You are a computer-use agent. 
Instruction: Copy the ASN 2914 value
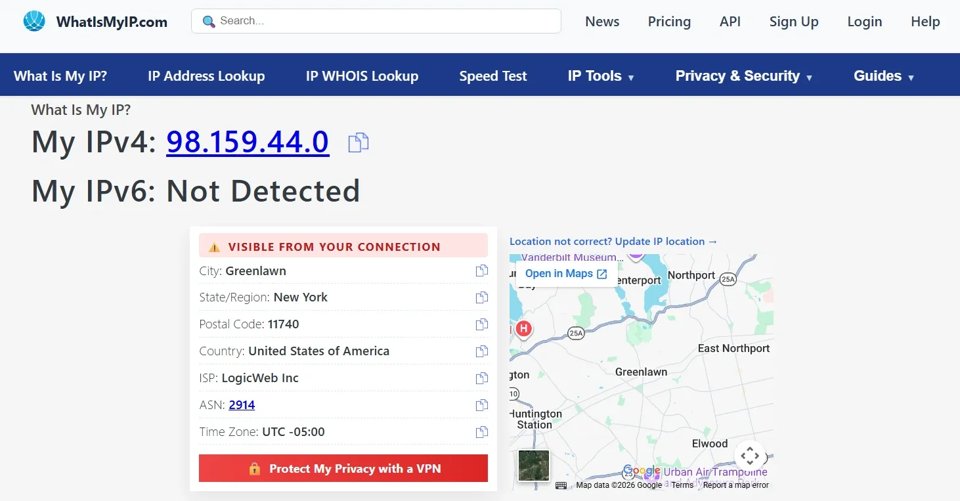pyautogui.click(x=482, y=405)
